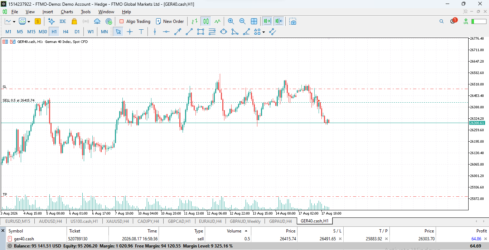Image resolution: width=489 pixels, height=250 pixels.
Task: Switch to the GBPAUD,Weekly chart tab
Action: point(245,221)
